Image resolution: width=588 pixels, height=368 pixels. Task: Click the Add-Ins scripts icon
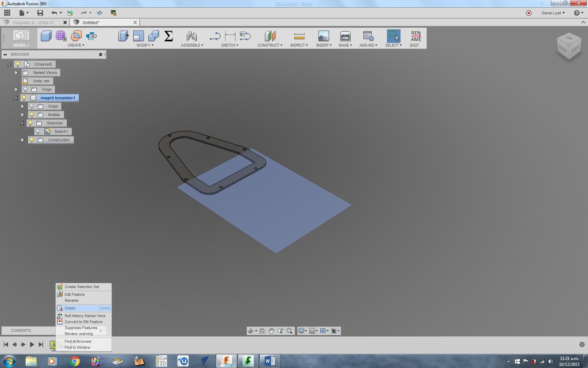(368, 36)
